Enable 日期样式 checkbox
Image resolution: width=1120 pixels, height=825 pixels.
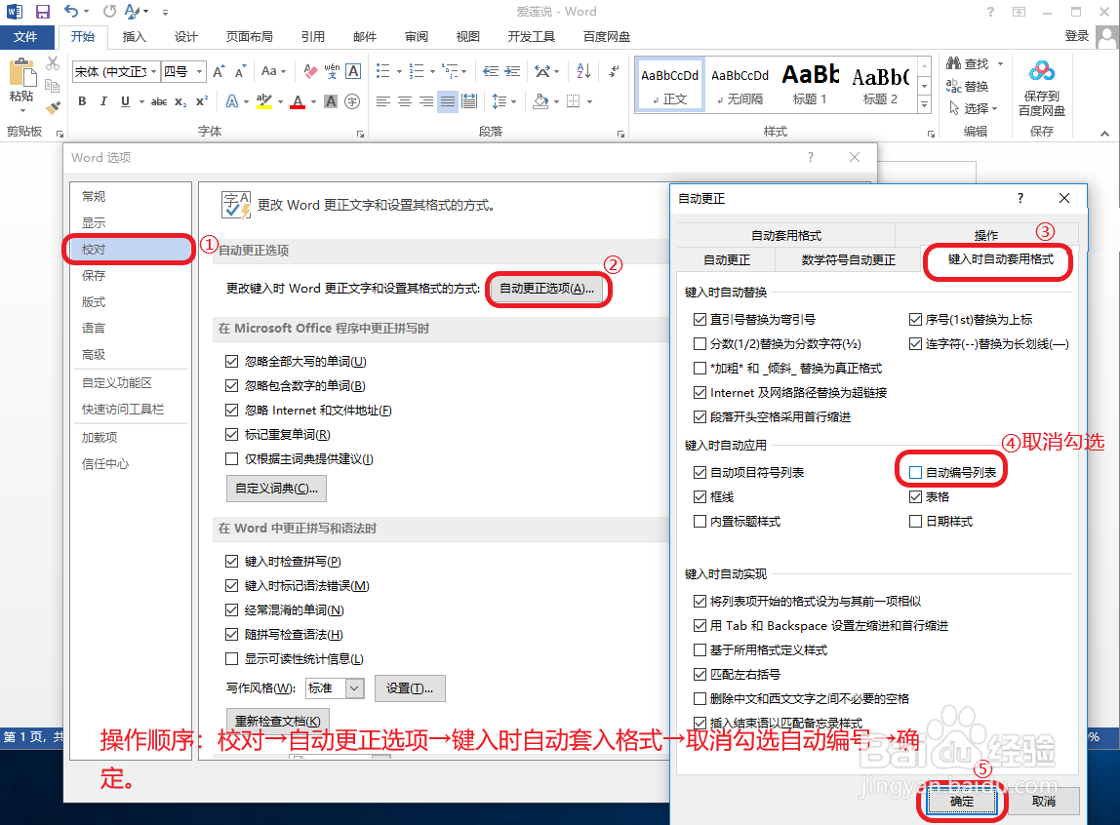916,521
